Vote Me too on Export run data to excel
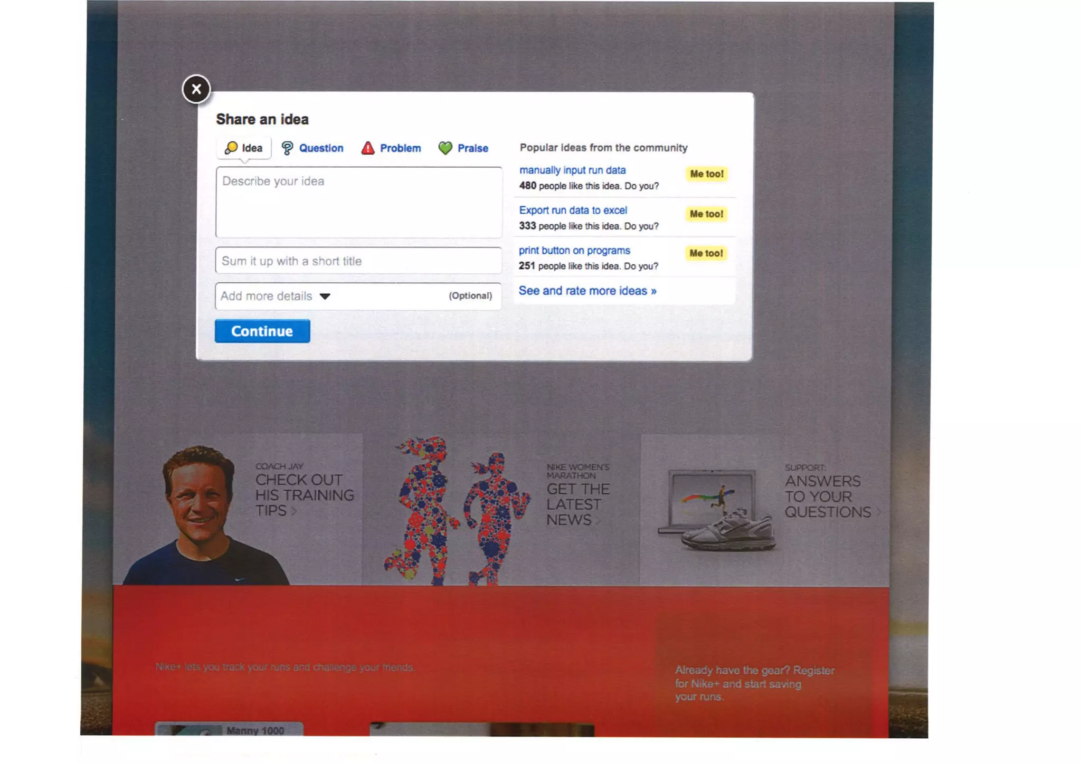The height and width of the screenshot is (764, 1081). (x=706, y=214)
